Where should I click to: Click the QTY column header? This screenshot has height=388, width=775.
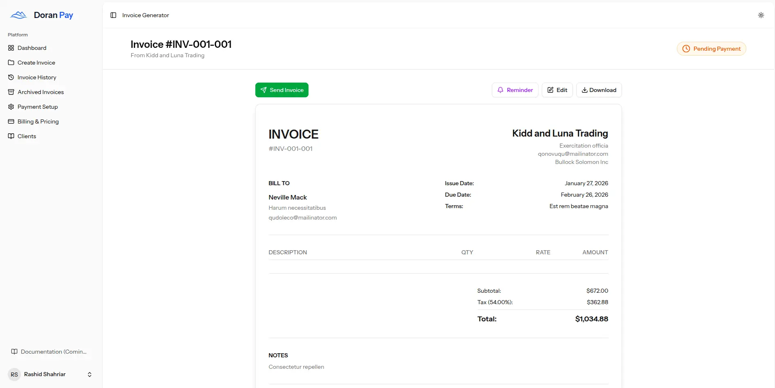[x=467, y=252]
